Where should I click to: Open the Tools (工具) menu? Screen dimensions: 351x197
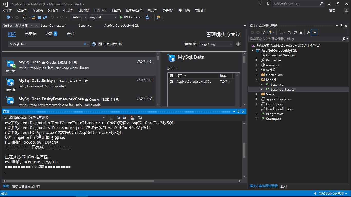click(116, 11)
